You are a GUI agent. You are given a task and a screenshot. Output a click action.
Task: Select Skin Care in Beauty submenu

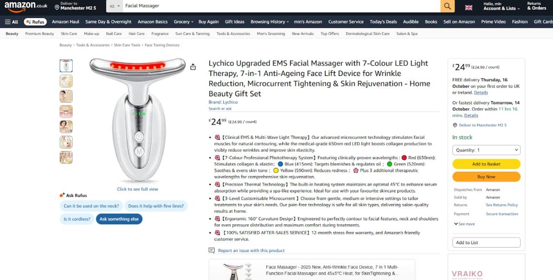(x=69, y=34)
